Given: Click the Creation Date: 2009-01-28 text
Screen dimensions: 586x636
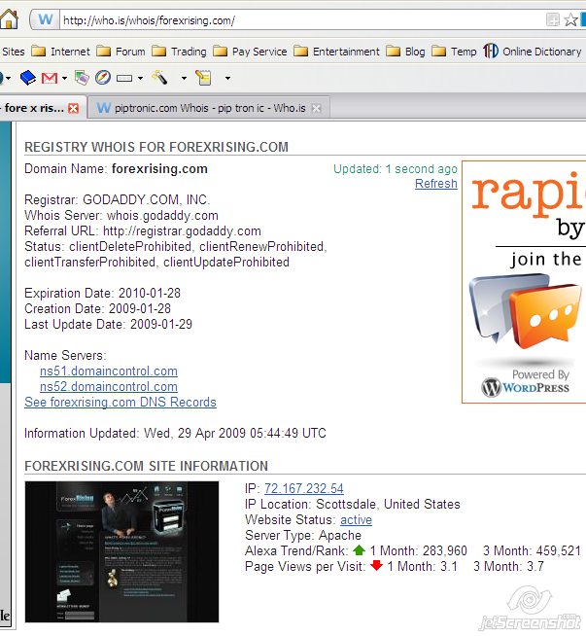Looking at the screenshot, I should coord(97,308).
